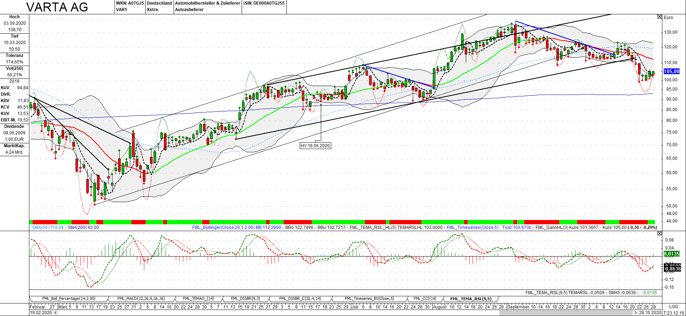Screen dimensions: 686x316
Task: Click the start date 19.02.2020
Action: click(x=41, y=313)
